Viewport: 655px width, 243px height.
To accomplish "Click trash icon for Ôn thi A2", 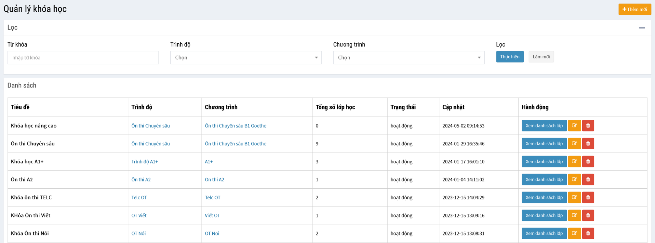I will tap(588, 180).
